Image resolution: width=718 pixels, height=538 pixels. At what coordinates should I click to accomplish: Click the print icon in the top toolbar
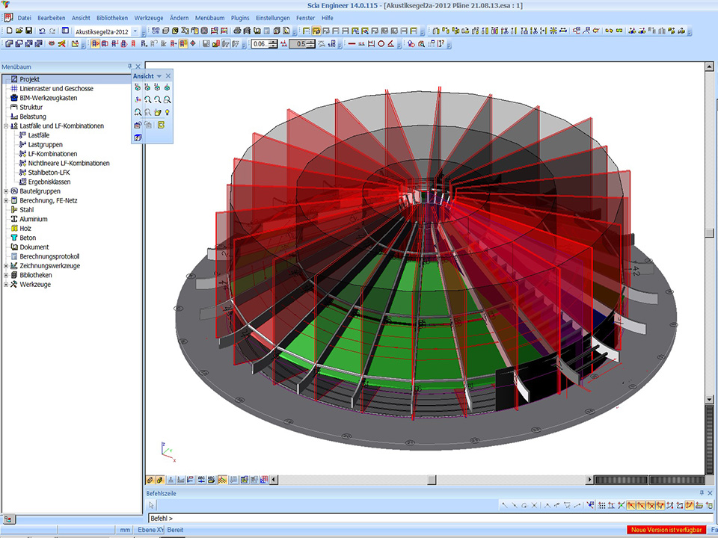point(237,31)
